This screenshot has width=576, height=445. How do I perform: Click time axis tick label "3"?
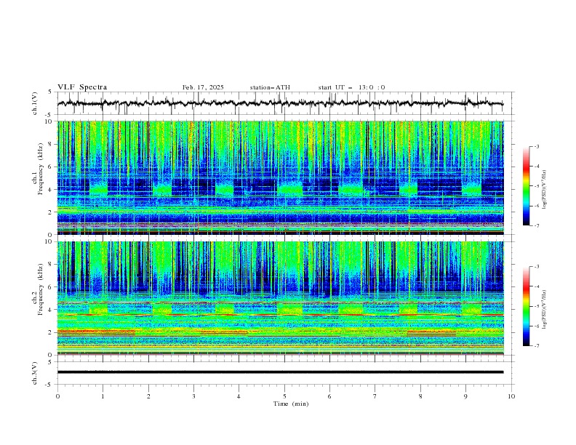193,396
